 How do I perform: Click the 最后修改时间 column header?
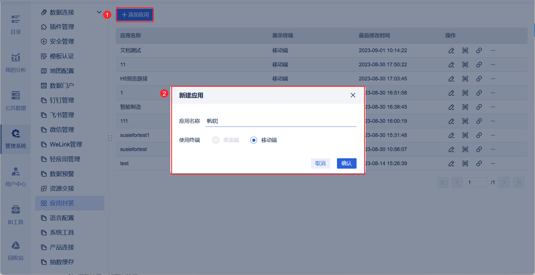point(374,35)
